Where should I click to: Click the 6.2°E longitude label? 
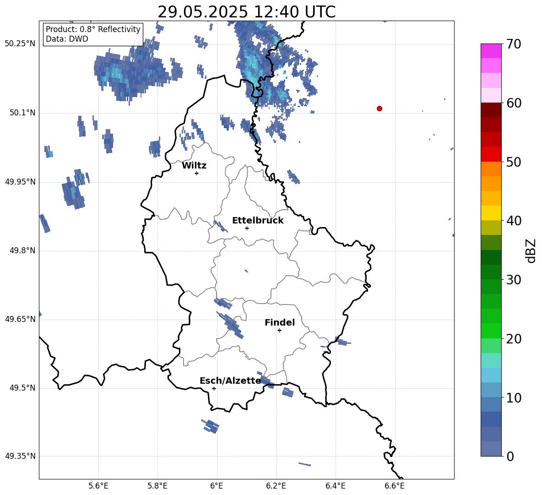coord(276,486)
